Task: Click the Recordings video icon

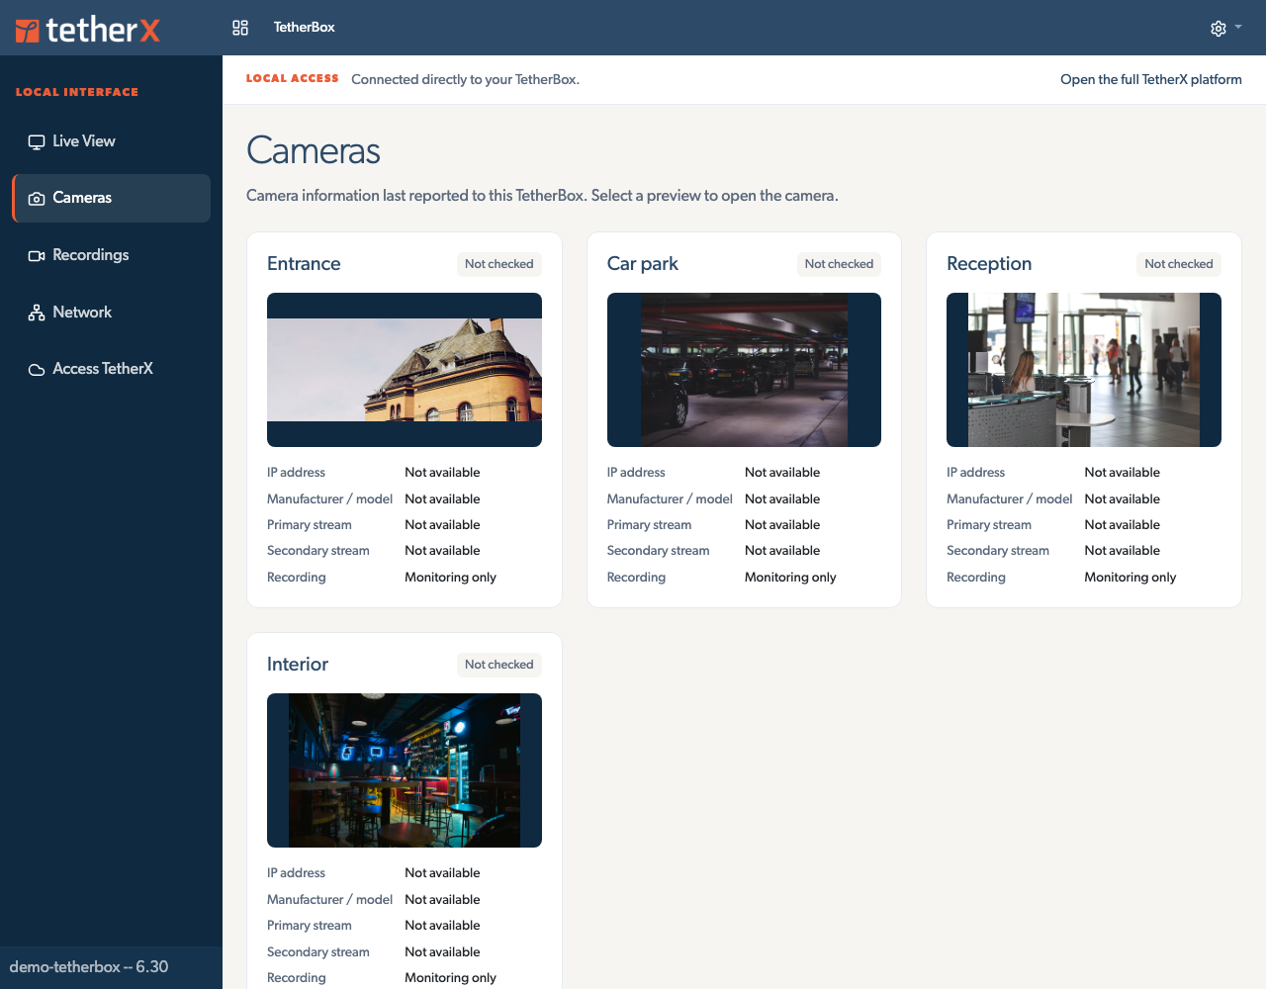Action: (x=37, y=256)
